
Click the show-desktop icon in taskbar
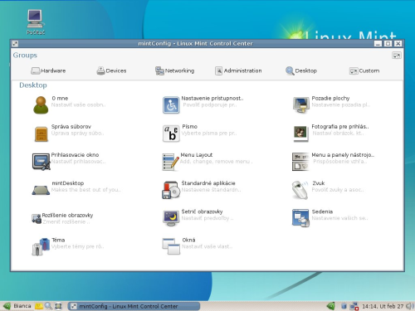coord(58,306)
